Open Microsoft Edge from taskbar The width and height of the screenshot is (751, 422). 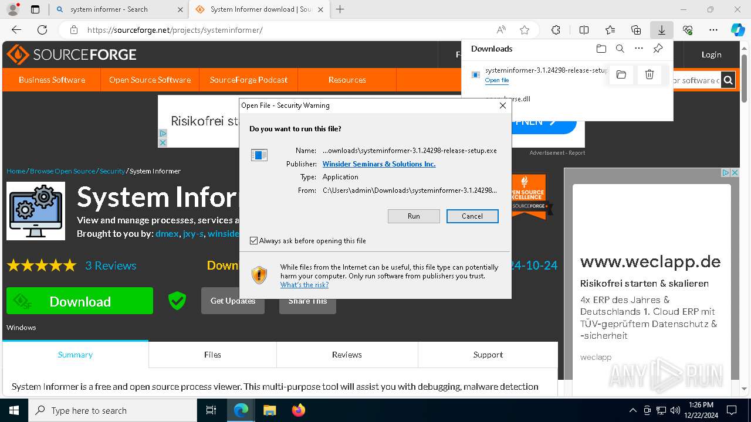point(241,410)
